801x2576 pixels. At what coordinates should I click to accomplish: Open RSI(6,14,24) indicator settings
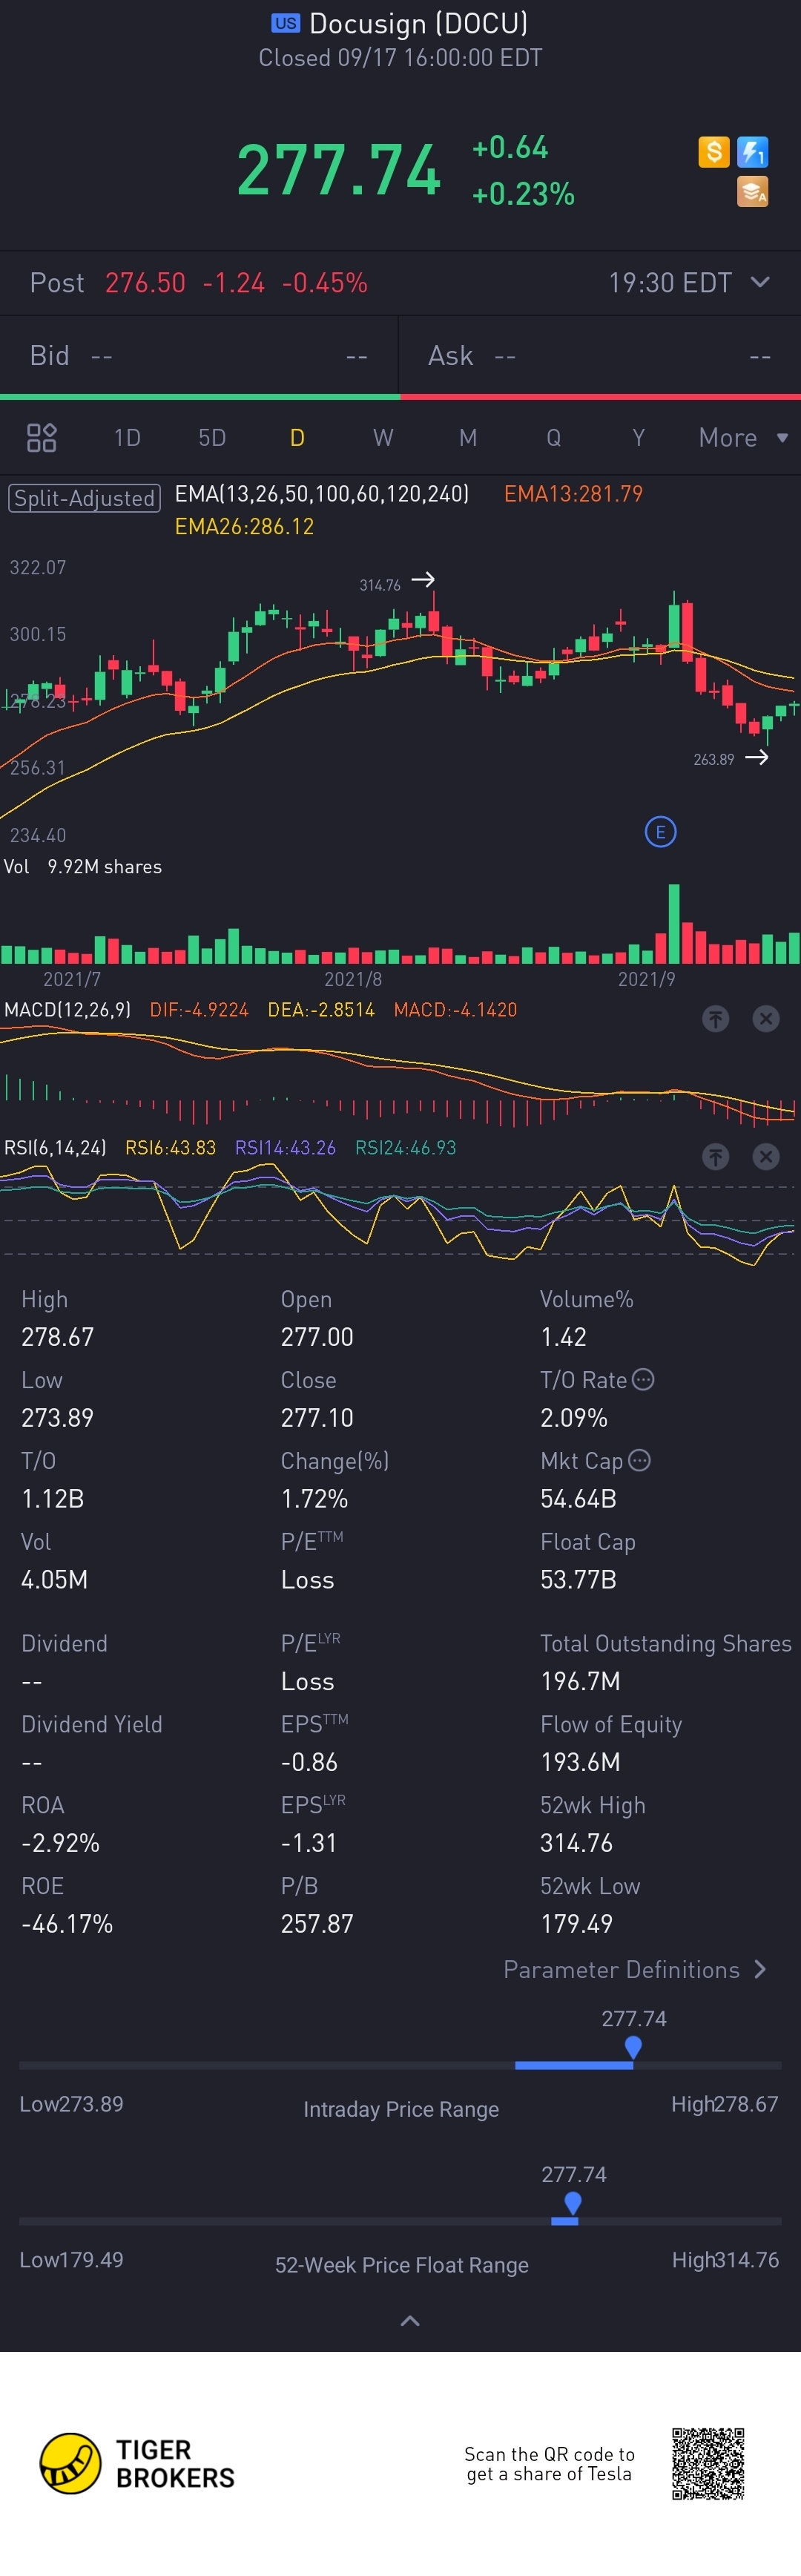pos(55,1147)
